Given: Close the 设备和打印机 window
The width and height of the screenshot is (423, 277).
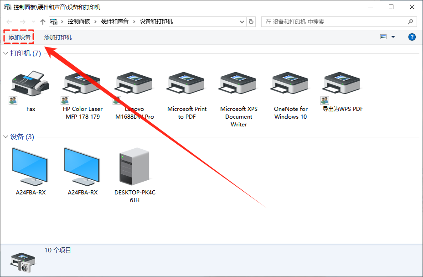Looking at the screenshot, I should 412,7.
